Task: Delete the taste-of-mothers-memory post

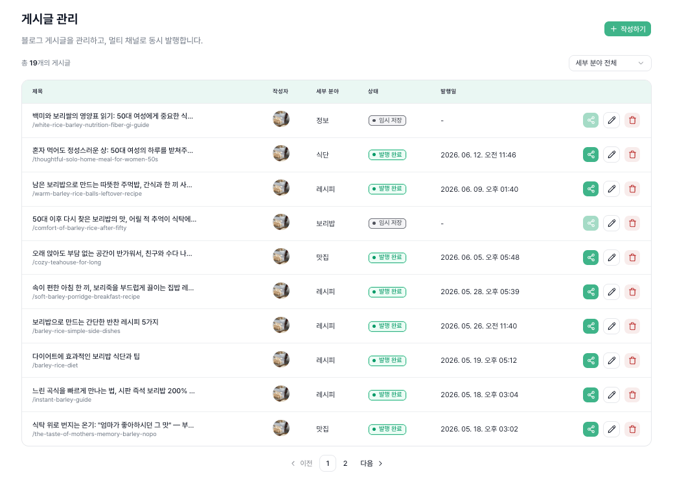Action: [x=632, y=429]
